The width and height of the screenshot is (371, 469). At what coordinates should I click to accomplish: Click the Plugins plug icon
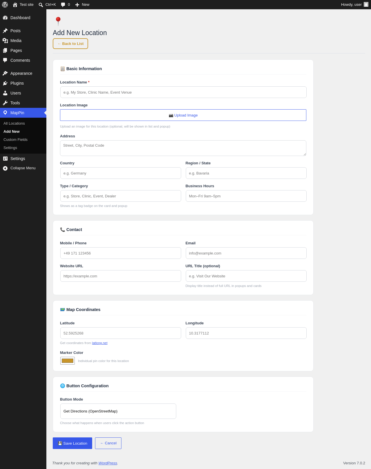pos(5,83)
